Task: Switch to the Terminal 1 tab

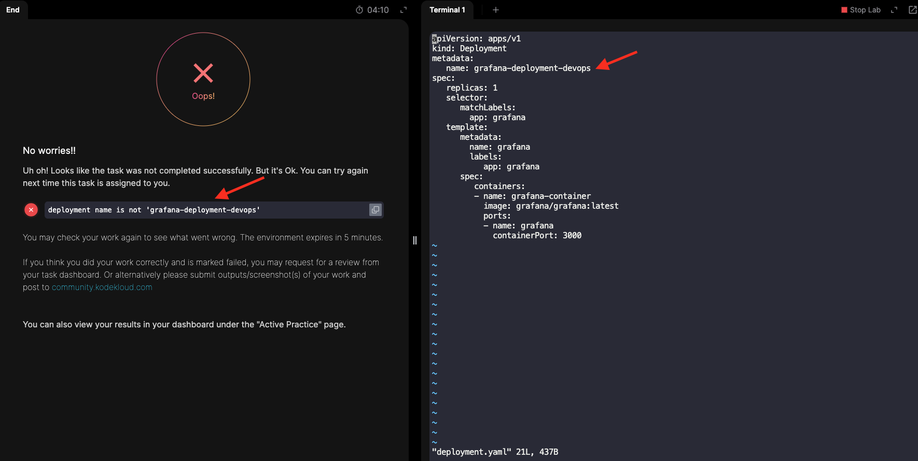Action: (x=447, y=10)
